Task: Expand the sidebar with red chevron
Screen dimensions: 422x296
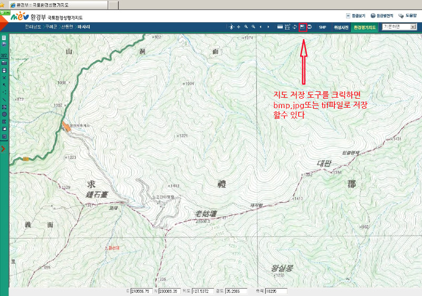Action: (3, 149)
